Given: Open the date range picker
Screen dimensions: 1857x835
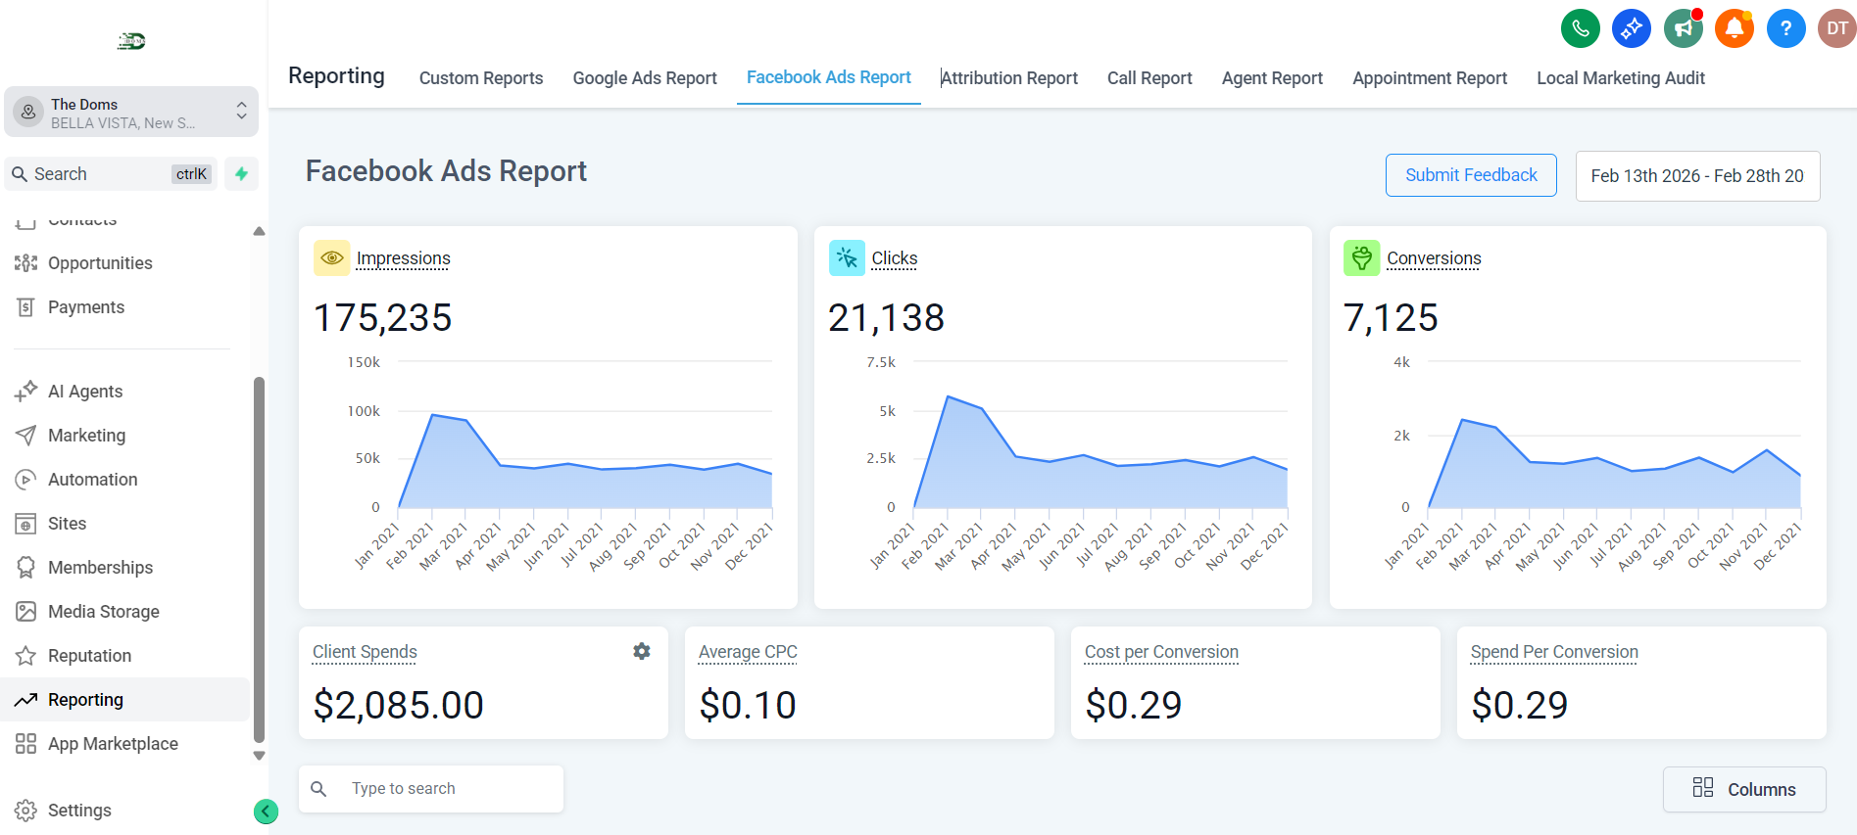Looking at the screenshot, I should [x=1696, y=176].
